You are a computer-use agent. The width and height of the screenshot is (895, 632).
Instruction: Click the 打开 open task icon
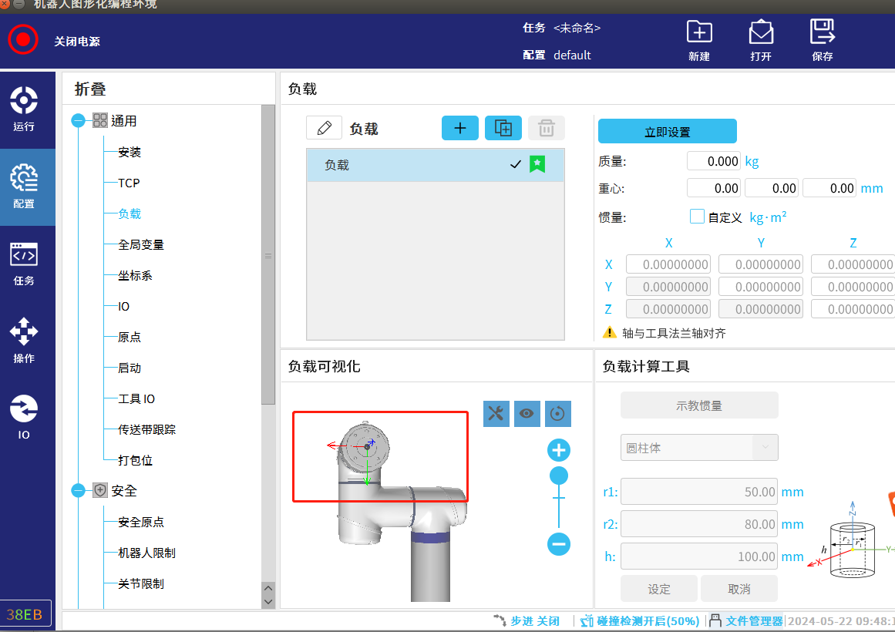tap(761, 33)
